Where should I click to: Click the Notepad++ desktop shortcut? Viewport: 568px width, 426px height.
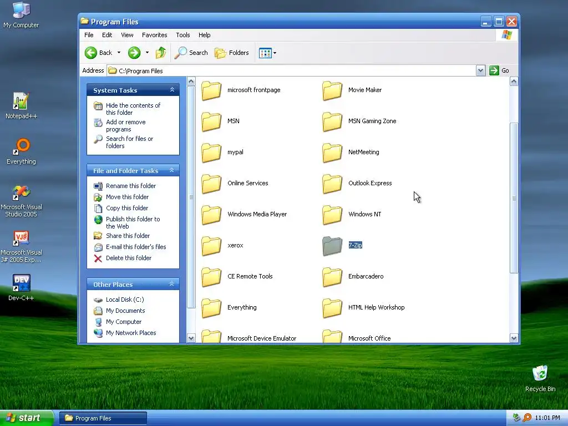point(21,105)
